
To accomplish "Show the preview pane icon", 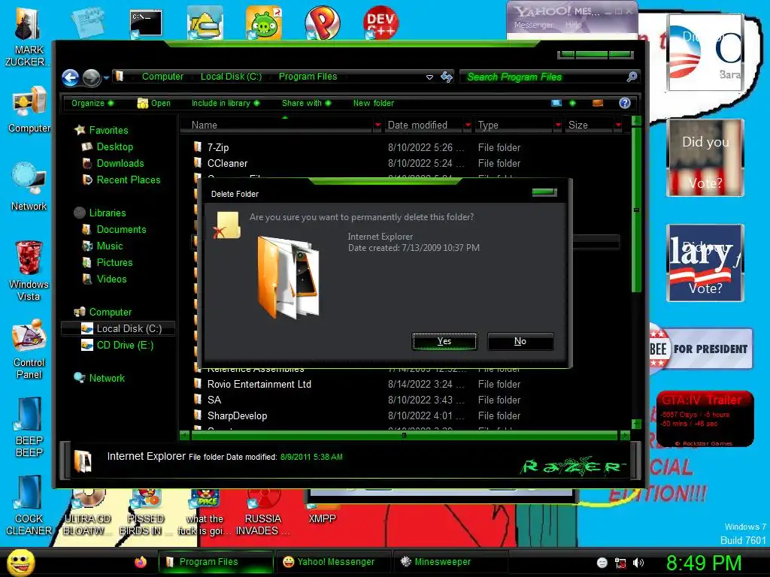I will [x=598, y=103].
